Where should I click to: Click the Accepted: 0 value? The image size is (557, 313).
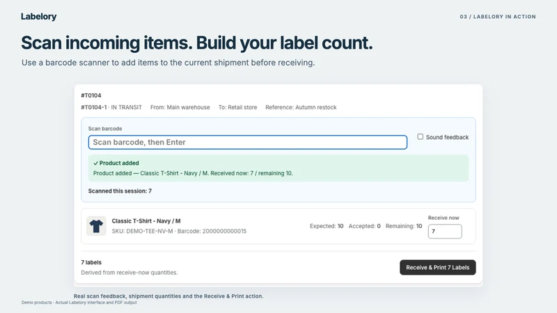tap(364, 226)
